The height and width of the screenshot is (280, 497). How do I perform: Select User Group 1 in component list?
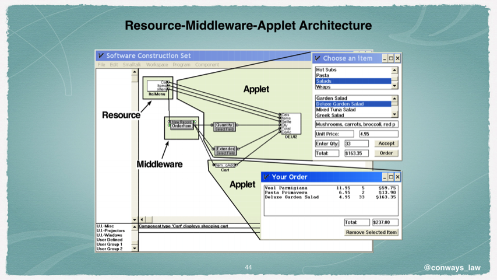click(110, 244)
